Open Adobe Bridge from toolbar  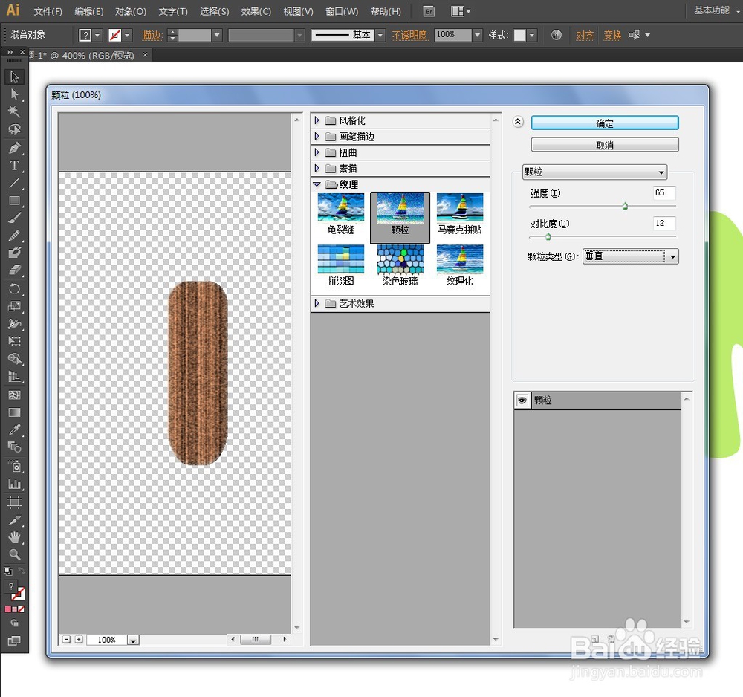point(429,11)
